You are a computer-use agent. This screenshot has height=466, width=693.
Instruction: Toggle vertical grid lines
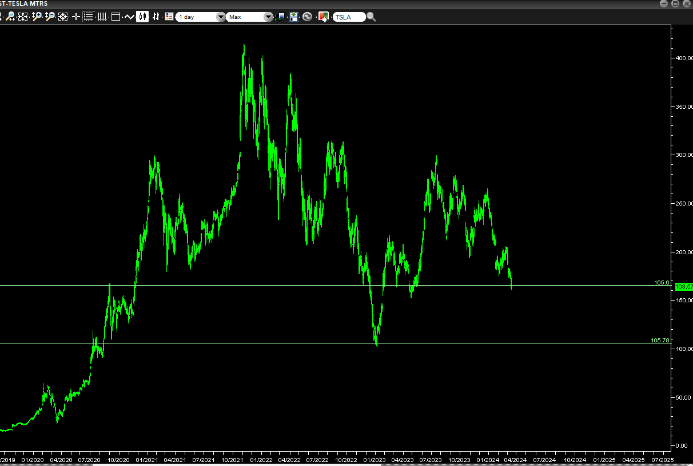(102, 17)
